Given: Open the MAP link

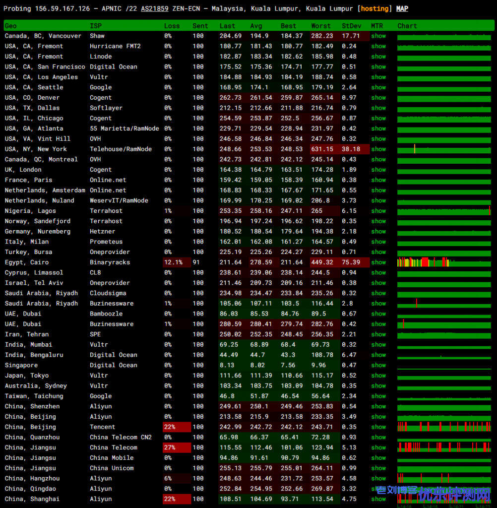Looking at the screenshot, I should pyautogui.click(x=402, y=9).
